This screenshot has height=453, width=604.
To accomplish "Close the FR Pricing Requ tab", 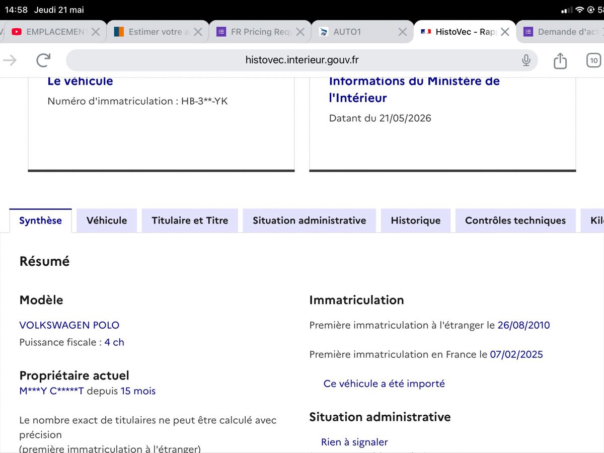I will pos(300,32).
